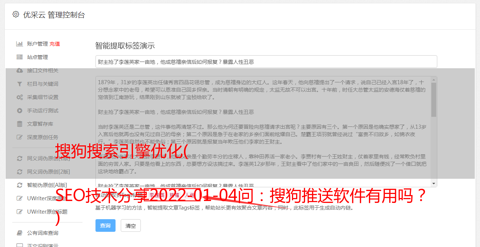
Task: Click gears icon next to 采集细节设置
Action: pyautogui.click(x=20, y=97)
